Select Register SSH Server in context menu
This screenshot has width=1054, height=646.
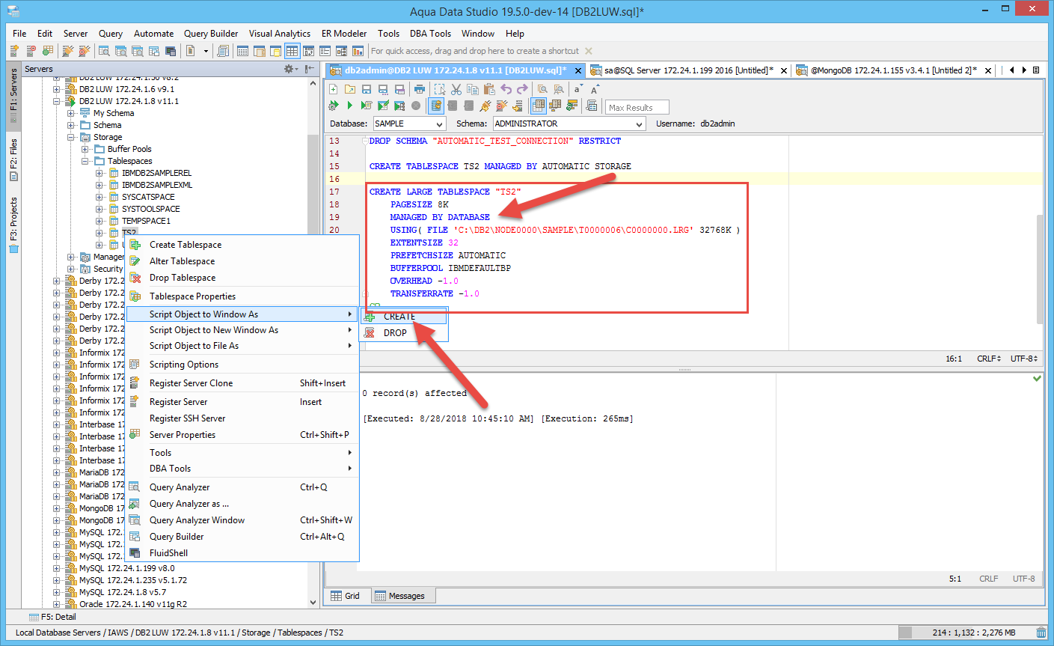pyautogui.click(x=243, y=418)
